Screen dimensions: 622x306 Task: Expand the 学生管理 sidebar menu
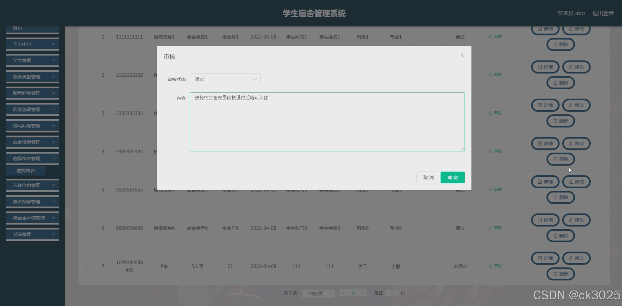pyautogui.click(x=32, y=60)
